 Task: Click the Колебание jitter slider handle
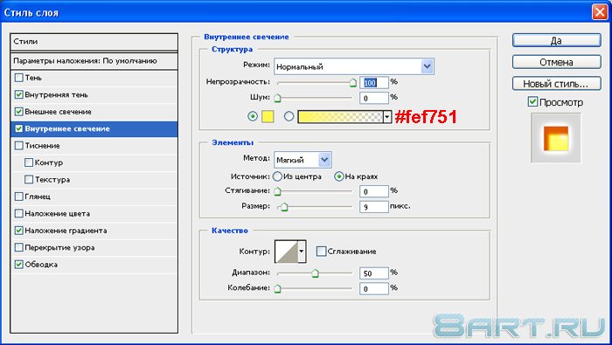277,289
